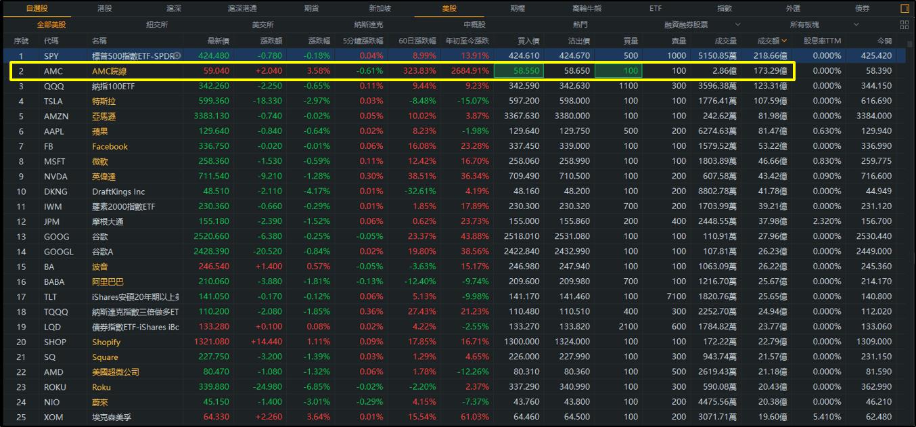Sort by the 漲跌額 column header
The height and width of the screenshot is (427, 916).
click(271, 41)
